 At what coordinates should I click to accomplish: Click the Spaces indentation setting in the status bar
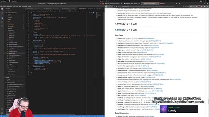click(84, 116)
